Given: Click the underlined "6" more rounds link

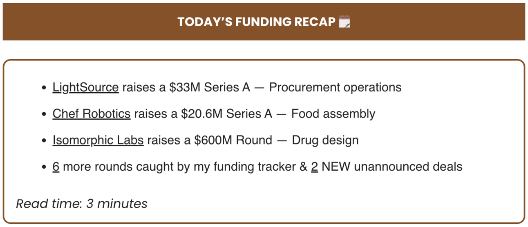Looking at the screenshot, I should 56,167.
